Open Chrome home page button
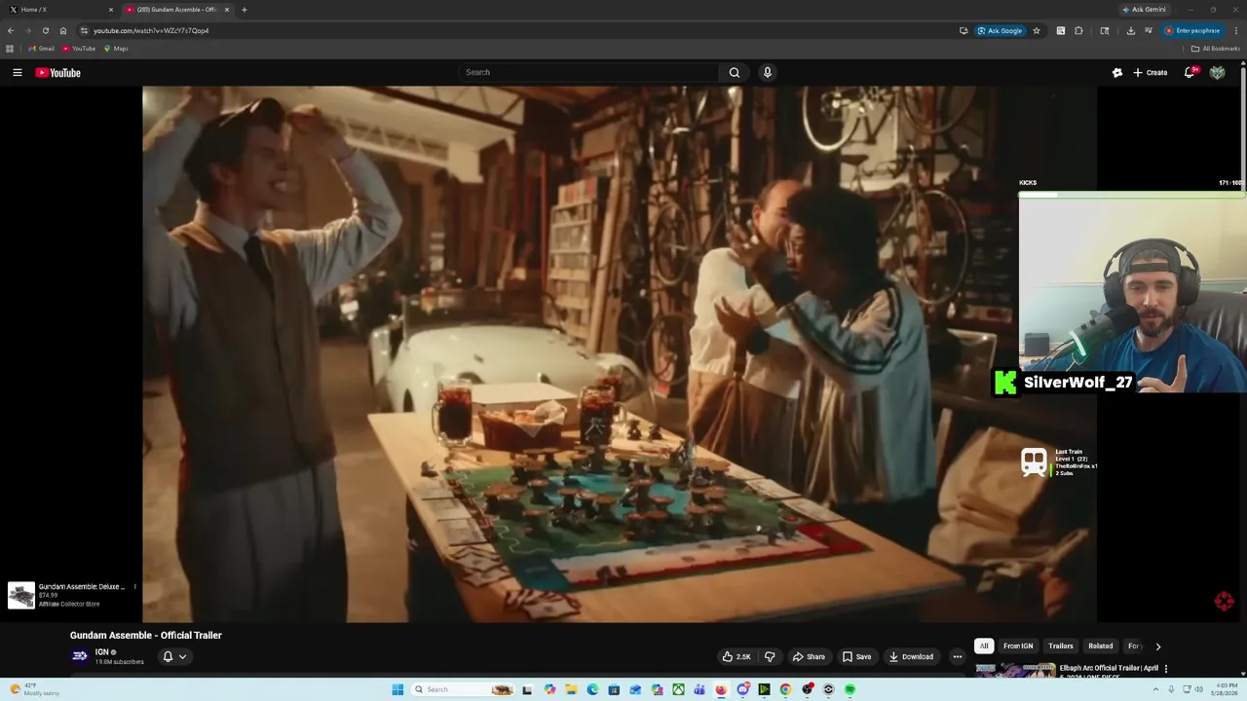This screenshot has height=701, width=1247. pyautogui.click(x=63, y=30)
